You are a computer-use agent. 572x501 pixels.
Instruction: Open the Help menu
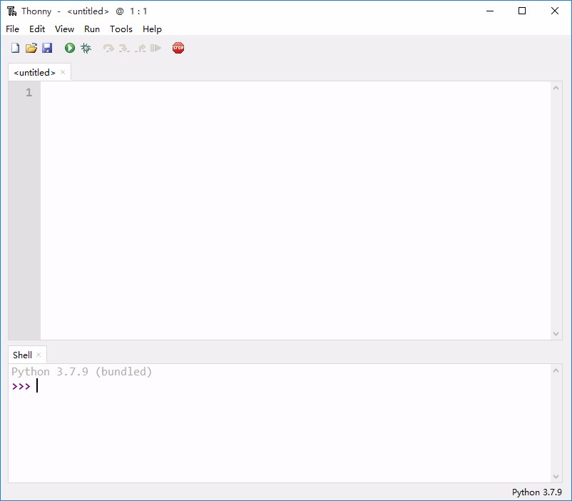152,29
